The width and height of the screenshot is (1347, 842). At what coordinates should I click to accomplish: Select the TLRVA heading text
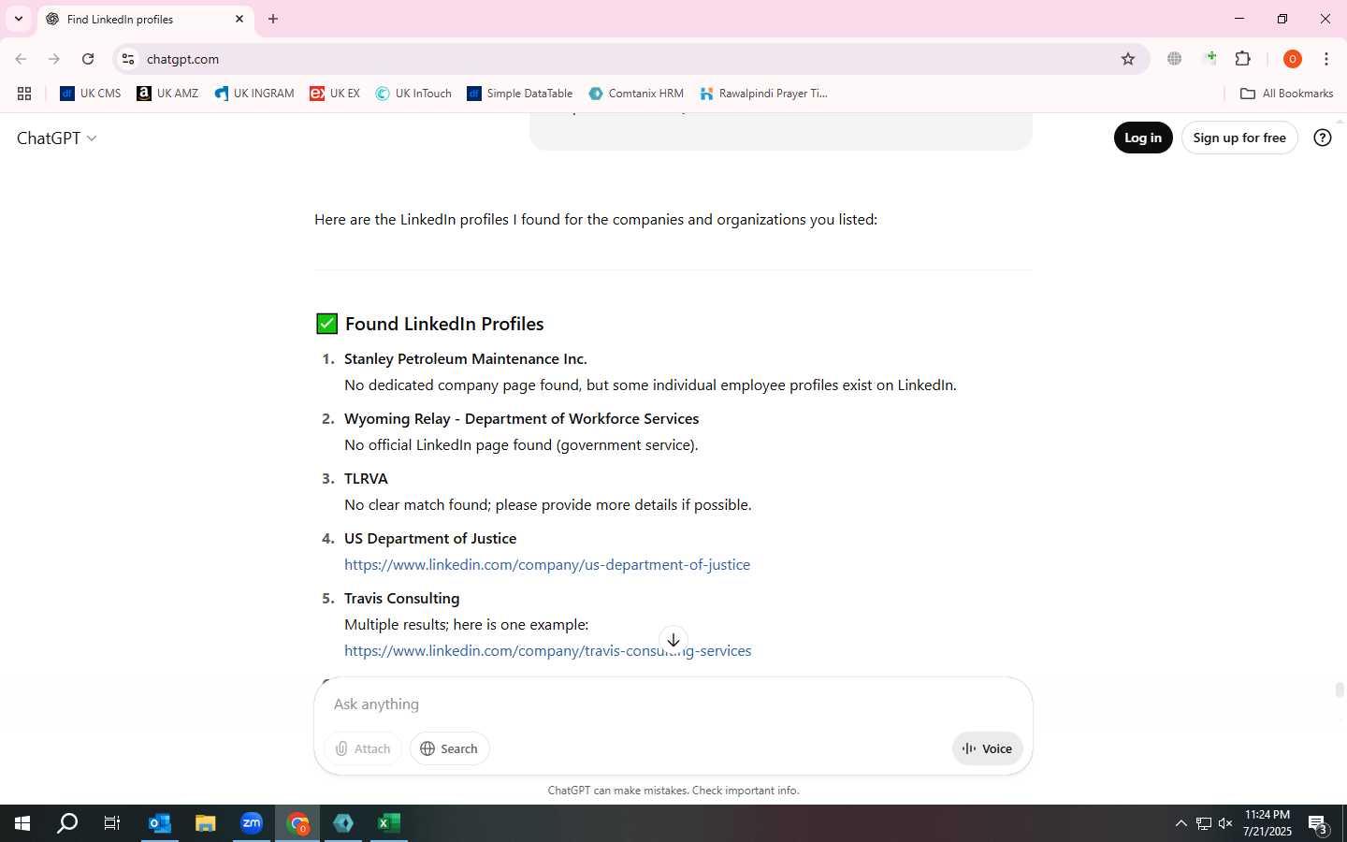tap(366, 479)
